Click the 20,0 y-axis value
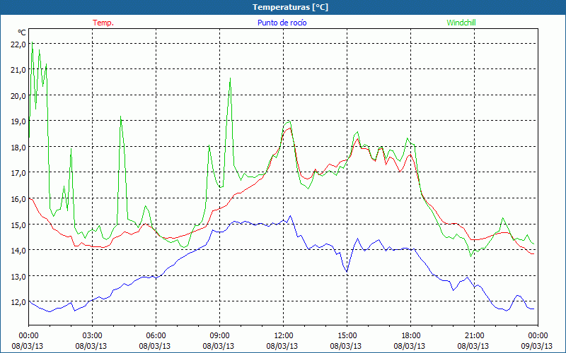The height and width of the screenshot is (353, 566). pyautogui.click(x=19, y=96)
